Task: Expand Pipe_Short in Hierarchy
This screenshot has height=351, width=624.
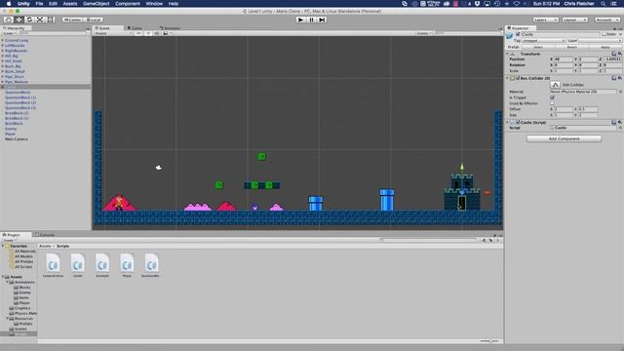Action: pos(2,76)
